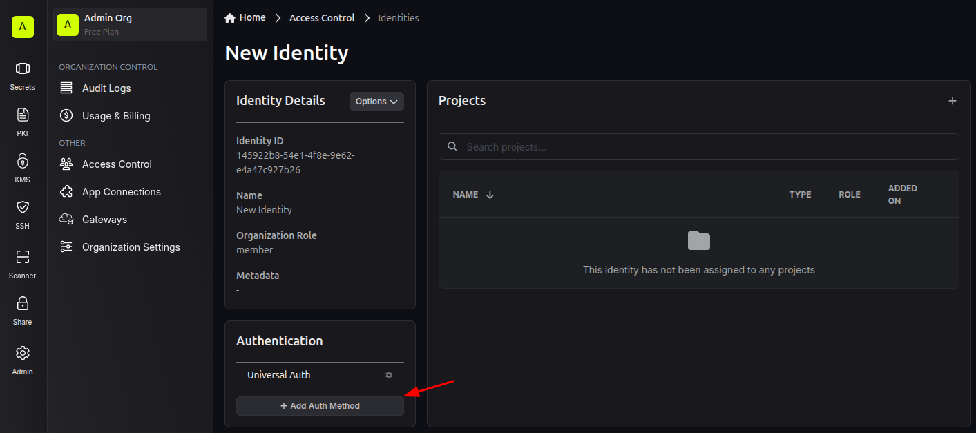
Task: Click the New Identity page heading
Action: 287,53
